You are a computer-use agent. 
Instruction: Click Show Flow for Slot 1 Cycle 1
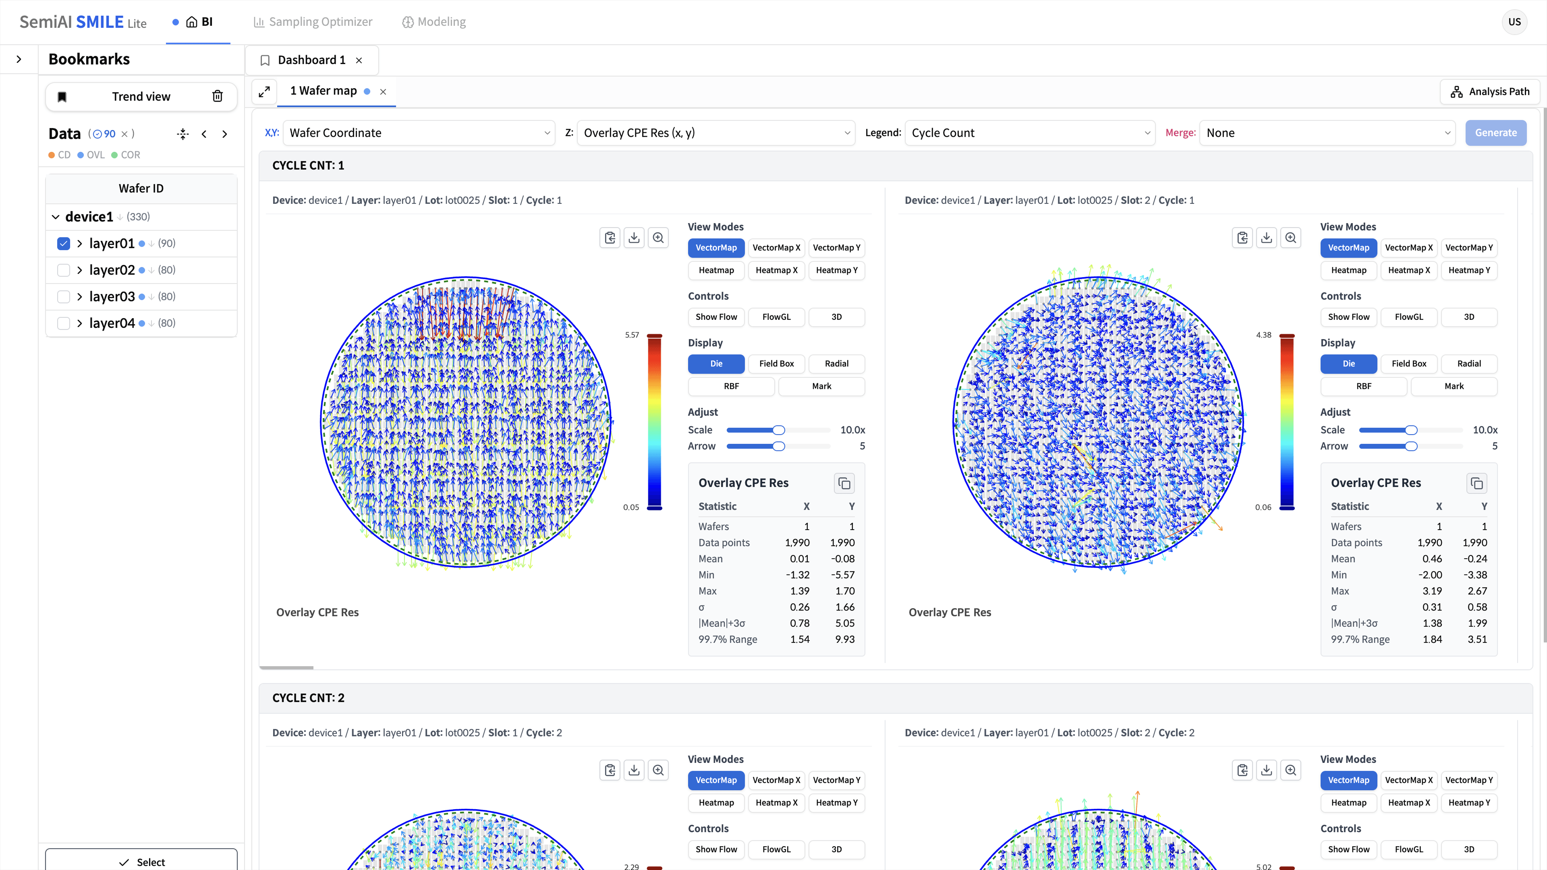716,317
